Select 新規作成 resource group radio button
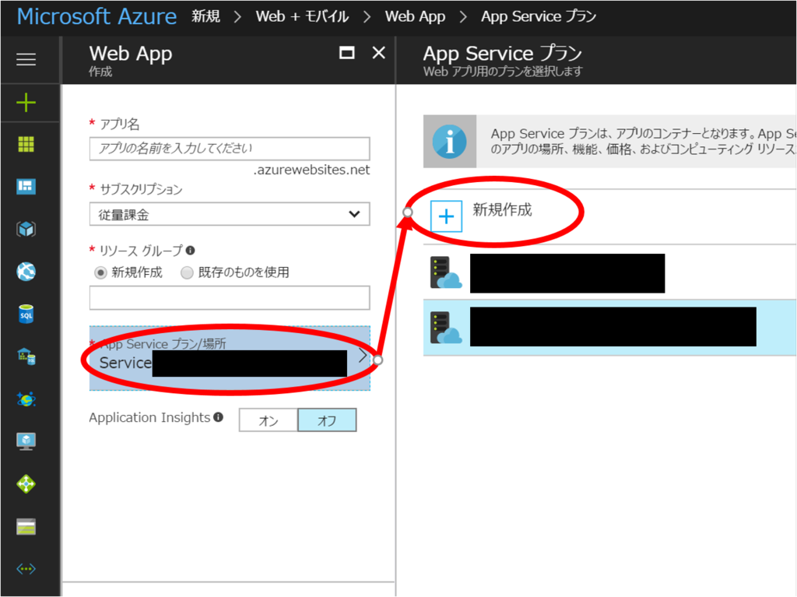Image resolution: width=797 pixels, height=597 pixels. (x=100, y=272)
